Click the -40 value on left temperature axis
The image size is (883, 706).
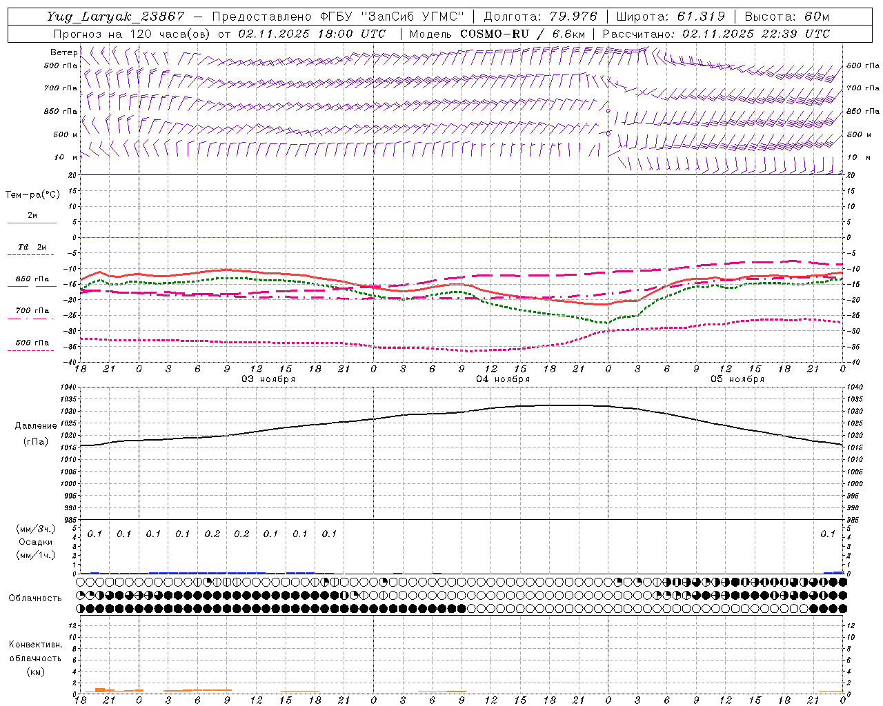pos(70,363)
